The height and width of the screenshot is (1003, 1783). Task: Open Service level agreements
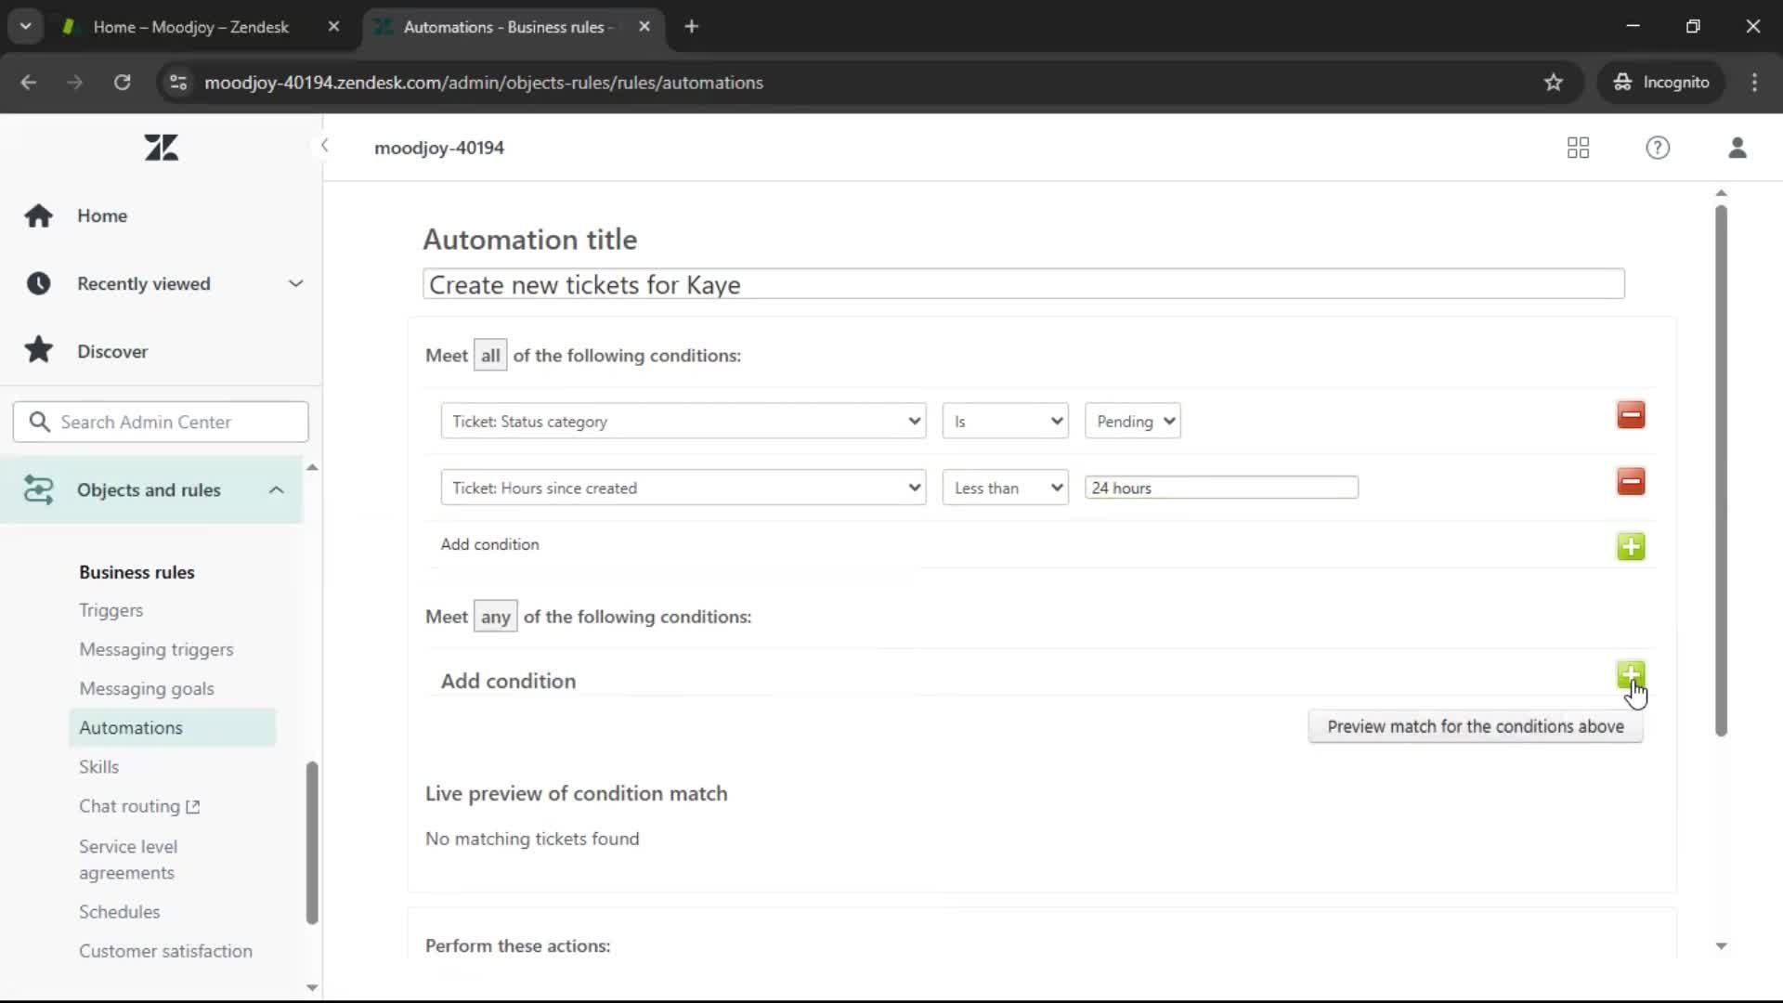[128, 859]
